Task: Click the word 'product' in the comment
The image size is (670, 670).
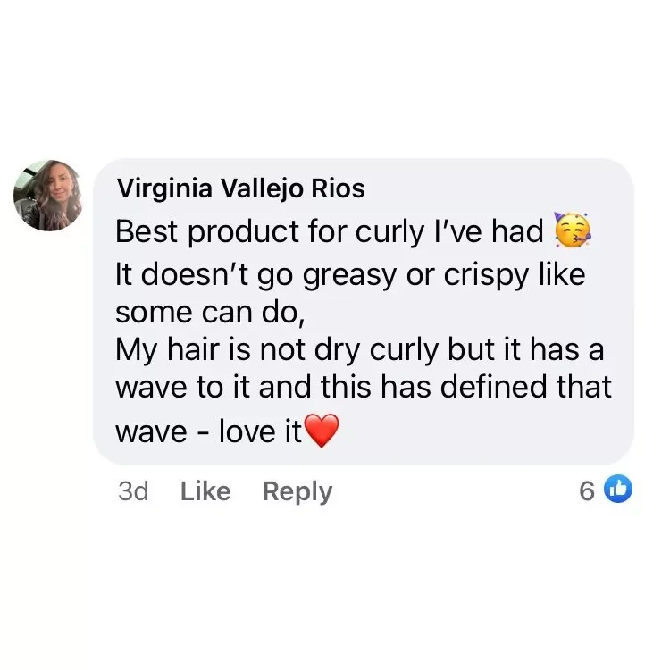Action: coord(244,233)
